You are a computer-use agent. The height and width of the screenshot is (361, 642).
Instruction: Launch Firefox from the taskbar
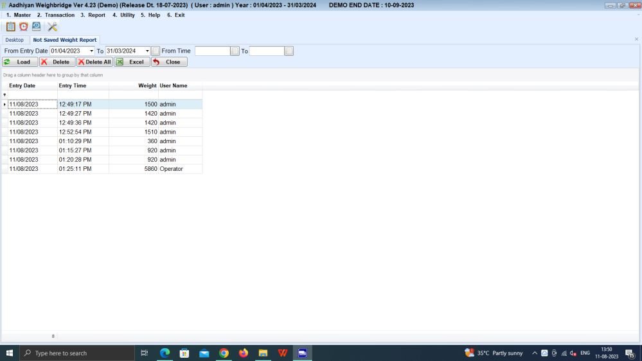244,353
